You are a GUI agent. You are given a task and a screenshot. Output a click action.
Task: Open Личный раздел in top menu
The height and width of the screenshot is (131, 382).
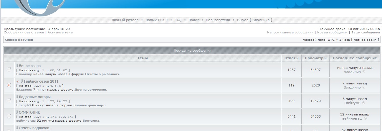pyautogui.click(x=125, y=20)
